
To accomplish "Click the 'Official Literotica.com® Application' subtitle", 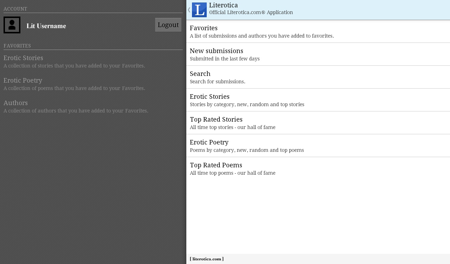I will [251, 12].
